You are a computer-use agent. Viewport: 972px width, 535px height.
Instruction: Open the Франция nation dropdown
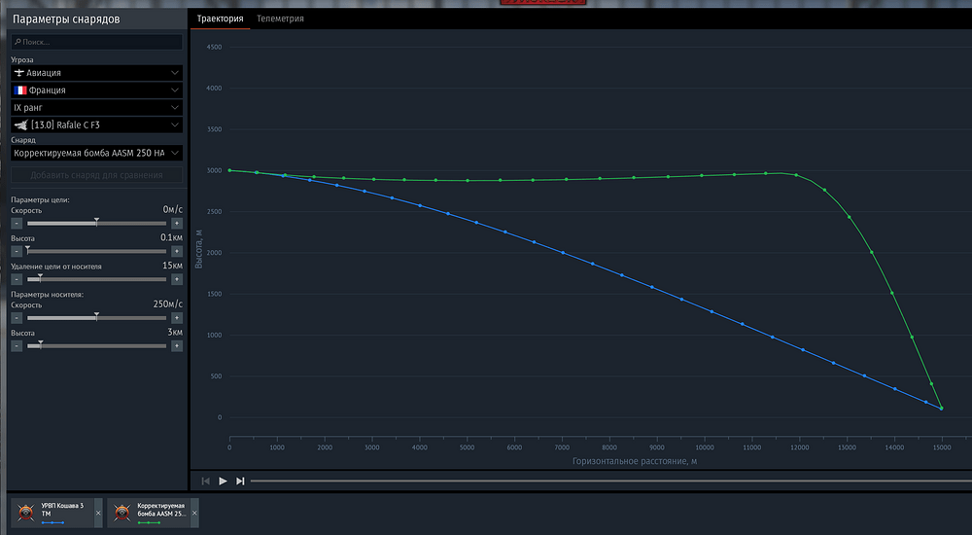[x=96, y=90]
